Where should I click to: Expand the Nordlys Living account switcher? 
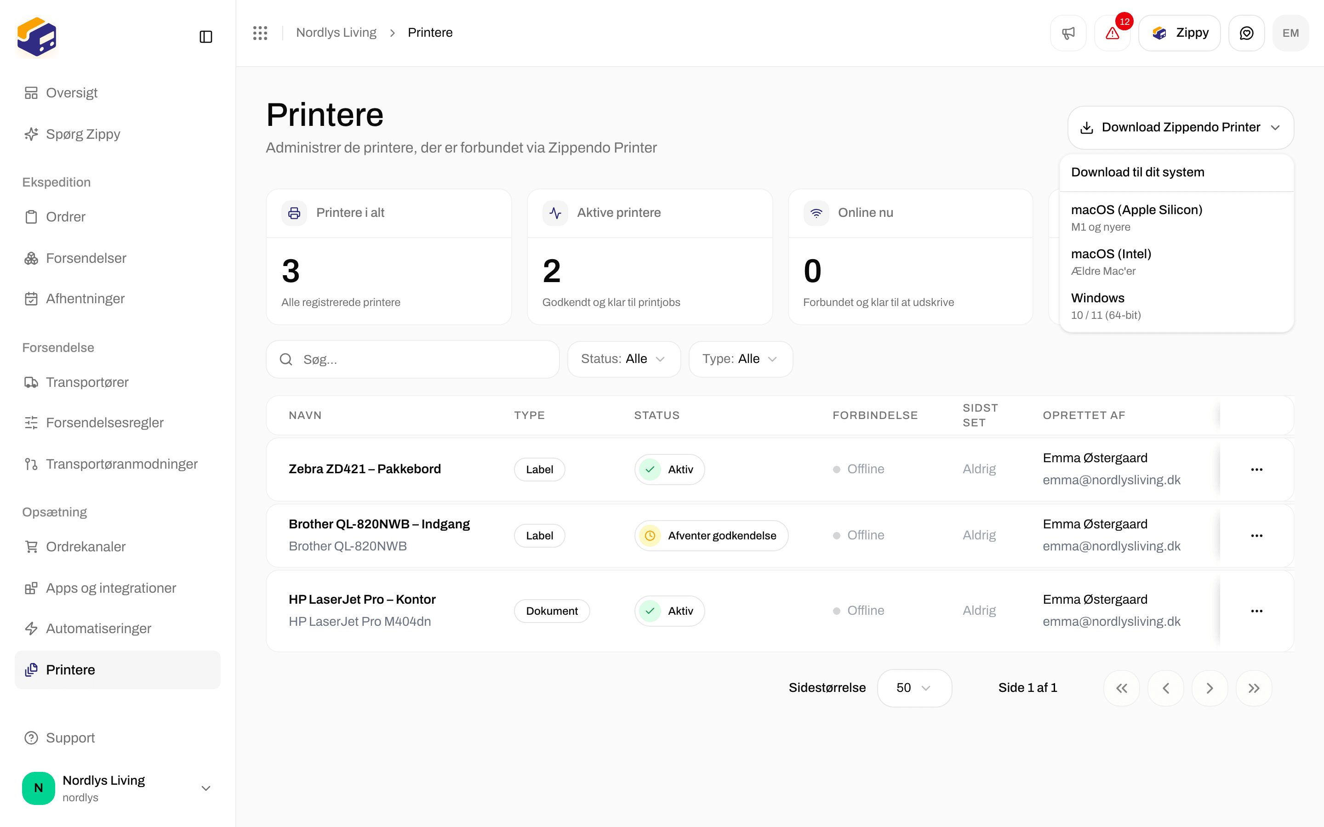coord(118,788)
